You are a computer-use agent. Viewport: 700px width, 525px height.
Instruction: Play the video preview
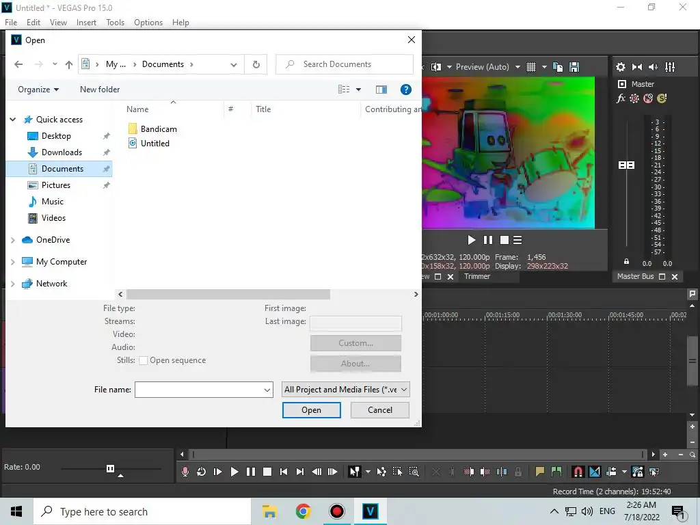click(472, 240)
